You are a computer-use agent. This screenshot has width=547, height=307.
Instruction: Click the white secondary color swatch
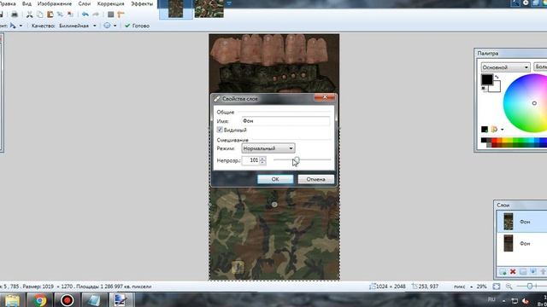pyautogui.click(x=497, y=87)
